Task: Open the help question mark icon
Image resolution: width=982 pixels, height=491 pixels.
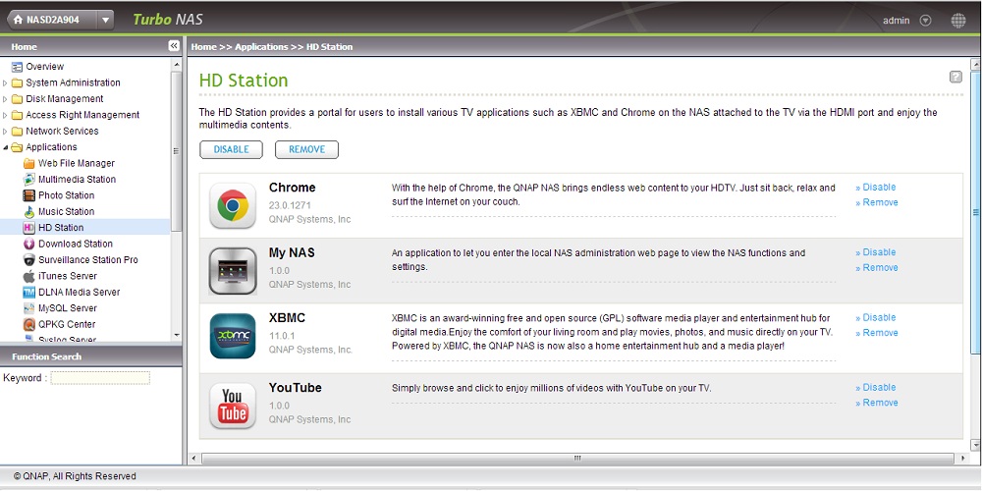Action: 955,77
